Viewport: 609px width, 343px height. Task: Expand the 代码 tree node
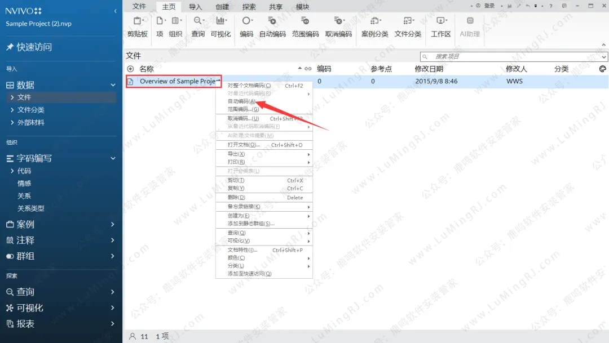12,171
